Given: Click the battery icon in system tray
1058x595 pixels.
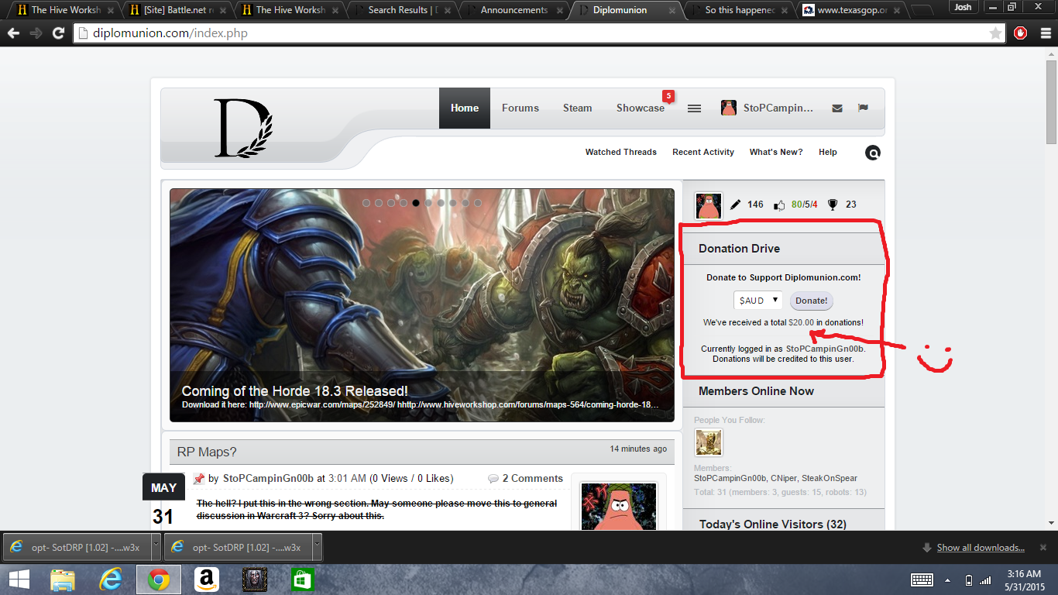Looking at the screenshot, I should pyautogui.click(x=968, y=580).
